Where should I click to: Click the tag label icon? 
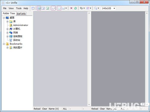click(81, 8)
